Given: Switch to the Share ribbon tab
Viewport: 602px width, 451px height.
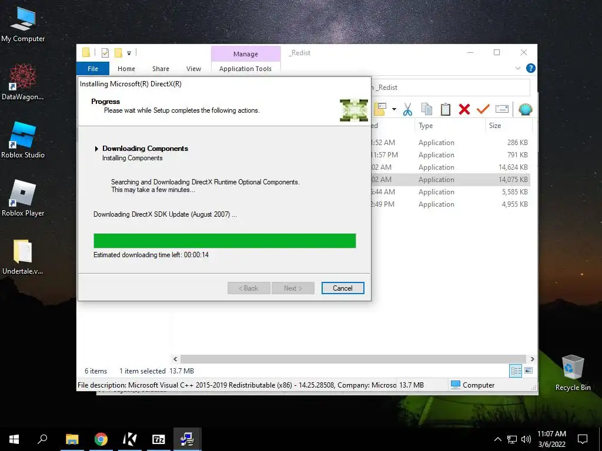Looking at the screenshot, I should tap(160, 69).
